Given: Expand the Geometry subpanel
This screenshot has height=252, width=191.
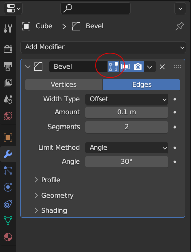Looking at the screenshot, I should pyautogui.click(x=54, y=195).
